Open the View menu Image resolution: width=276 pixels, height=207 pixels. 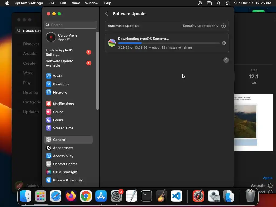click(x=75, y=3)
